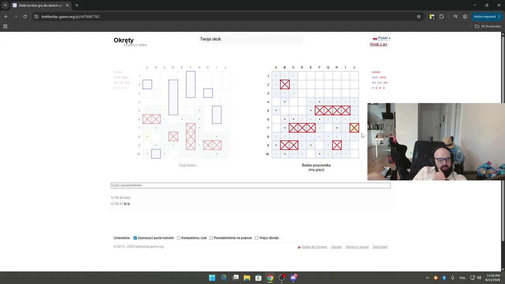Click the Action required button

click(x=487, y=17)
